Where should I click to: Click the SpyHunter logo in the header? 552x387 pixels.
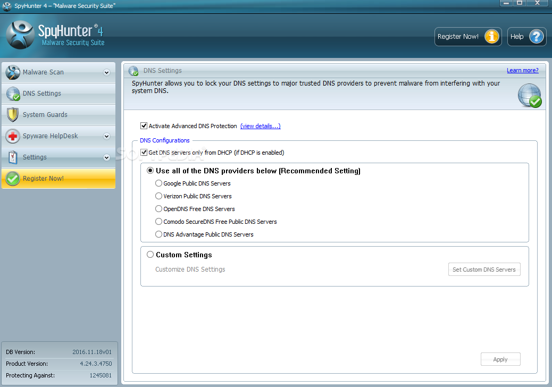tap(20, 35)
